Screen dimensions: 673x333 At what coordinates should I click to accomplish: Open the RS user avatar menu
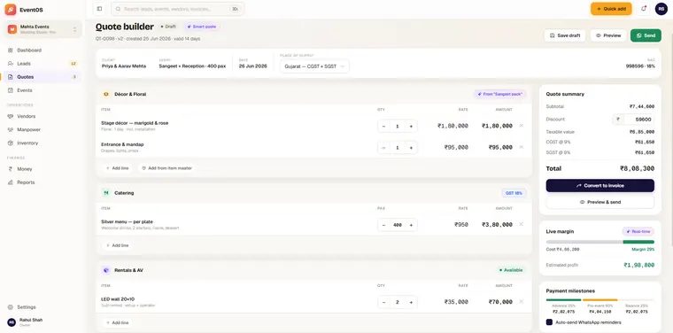(x=661, y=9)
